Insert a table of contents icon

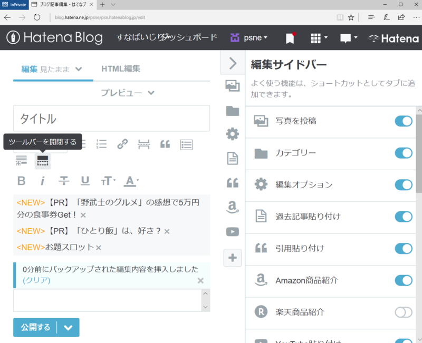click(187, 144)
